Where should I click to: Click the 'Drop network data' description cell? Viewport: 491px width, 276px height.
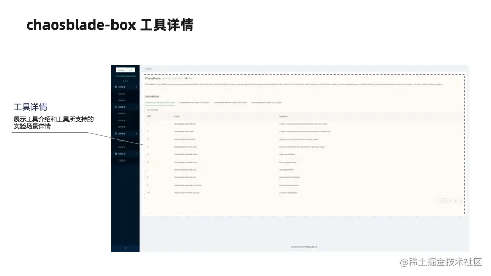pos(287,162)
